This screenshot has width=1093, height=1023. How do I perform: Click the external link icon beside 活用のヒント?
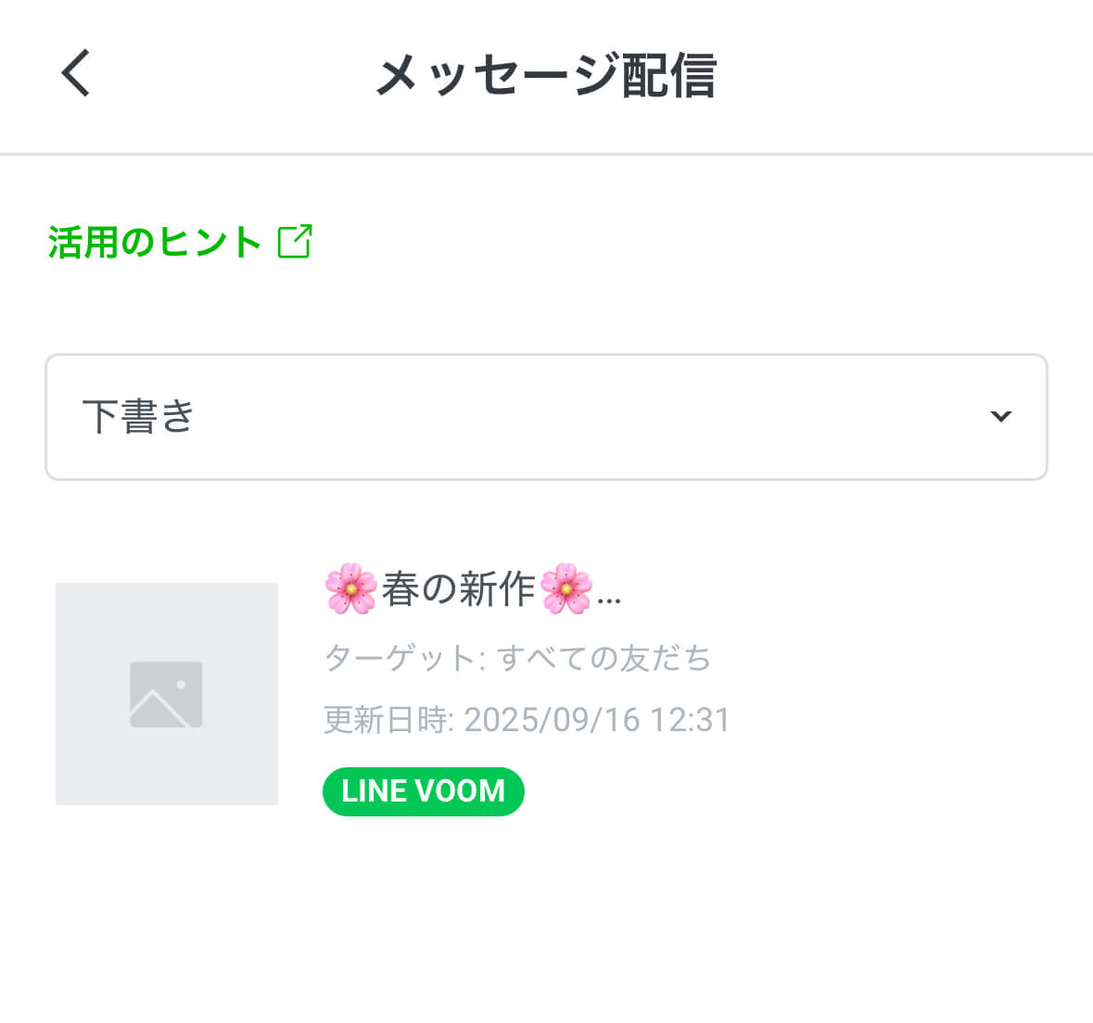click(x=295, y=242)
